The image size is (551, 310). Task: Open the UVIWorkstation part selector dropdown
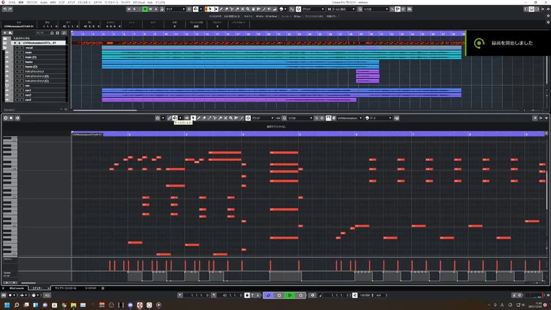(x=350, y=118)
